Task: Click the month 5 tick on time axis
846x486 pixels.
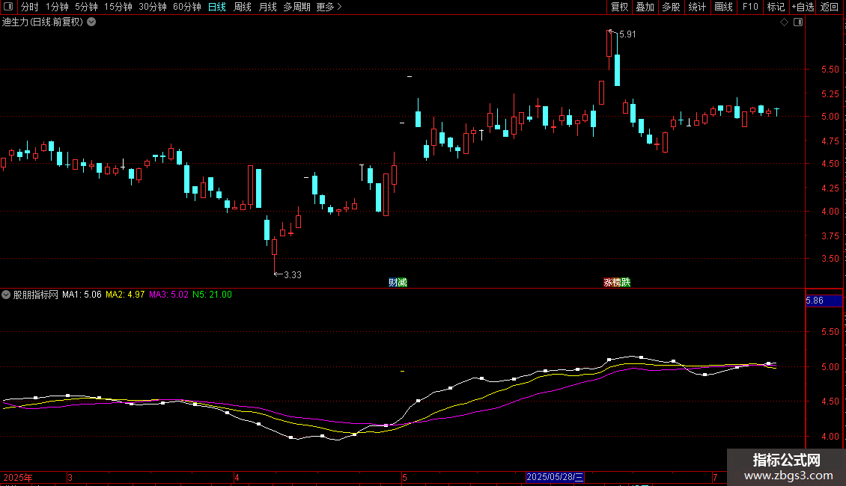Action: coord(404,477)
